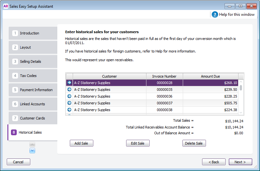
Task: Click the Total Sales value $10,144.24
Action: (x=234, y=121)
